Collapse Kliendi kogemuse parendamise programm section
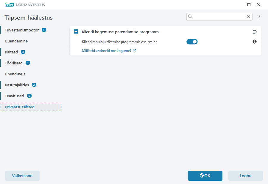The width and height of the screenshot is (268, 184). pos(76,32)
